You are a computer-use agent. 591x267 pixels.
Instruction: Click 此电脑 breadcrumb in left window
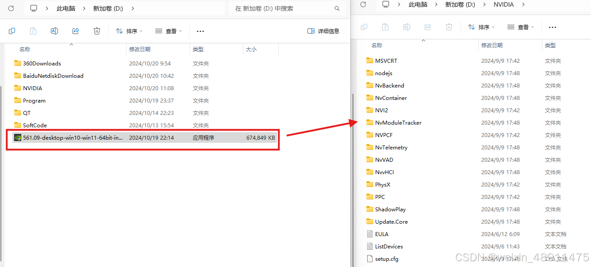click(66, 8)
